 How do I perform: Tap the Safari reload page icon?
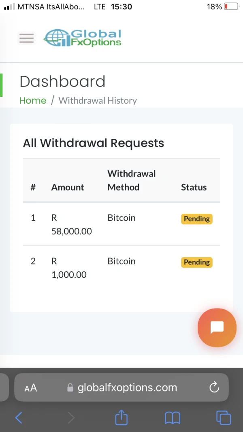[214, 387]
